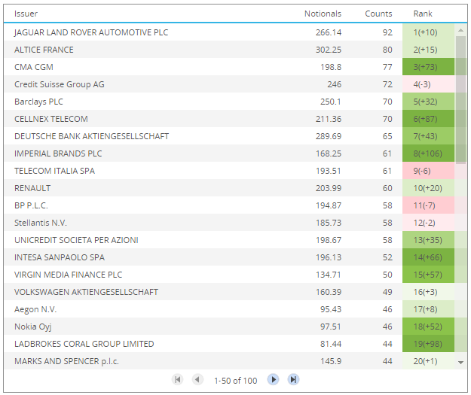Click rank cell 3(+73)

coord(428,67)
